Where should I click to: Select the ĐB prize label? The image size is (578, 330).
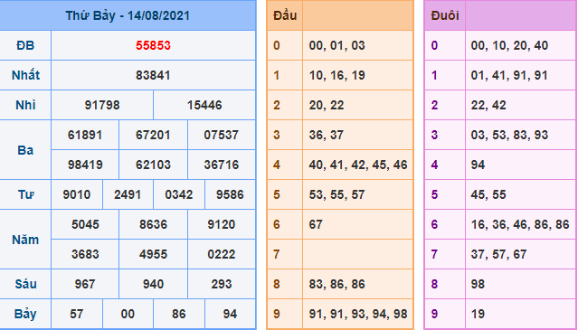pos(25,46)
